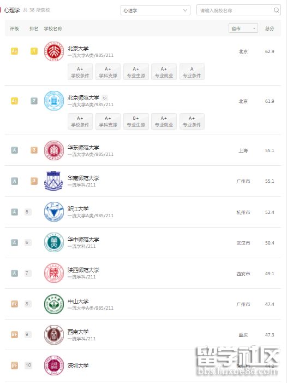Click the Zhejiang University eagle emblem
Image resolution: width=287 pixels, height=383 pixels.
53,212
